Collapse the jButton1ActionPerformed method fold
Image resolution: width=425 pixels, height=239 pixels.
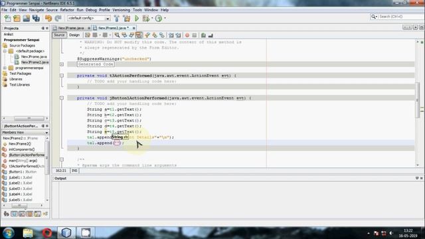coord(62,98)
